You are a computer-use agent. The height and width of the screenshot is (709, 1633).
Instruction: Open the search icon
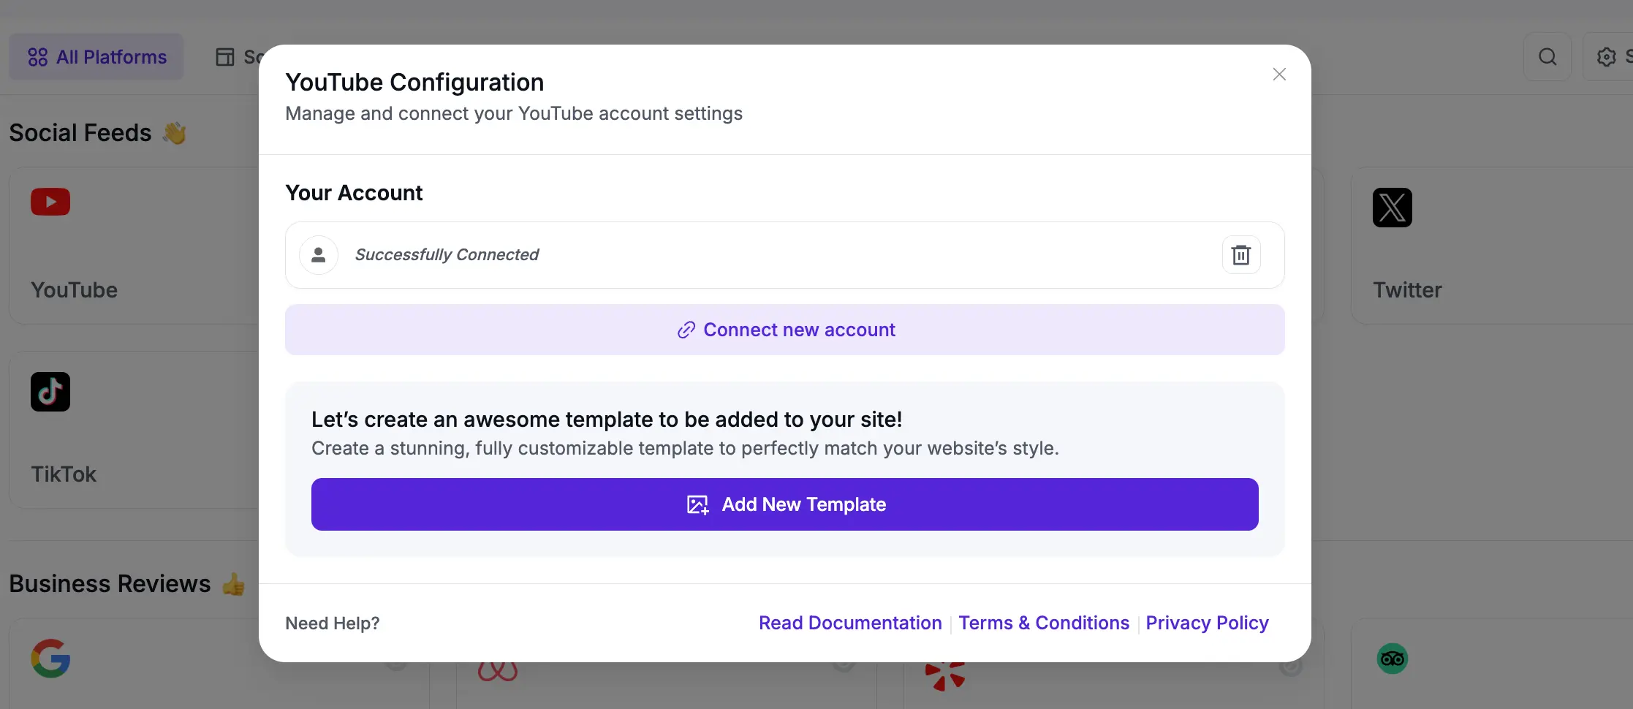click(1548, 56)
